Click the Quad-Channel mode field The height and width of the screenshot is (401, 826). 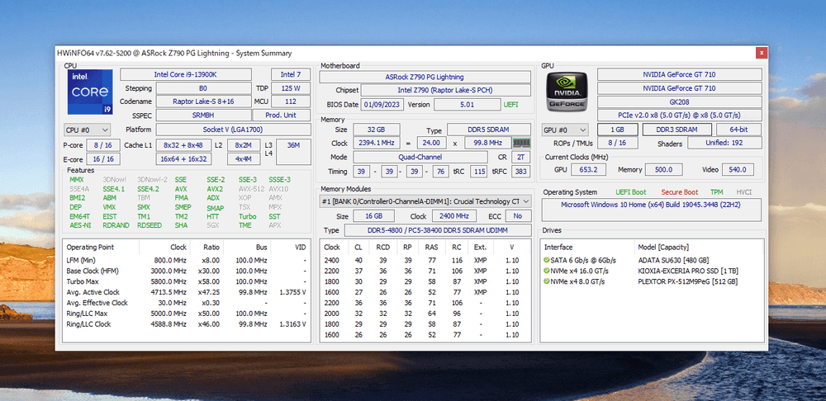coord(420,157)
